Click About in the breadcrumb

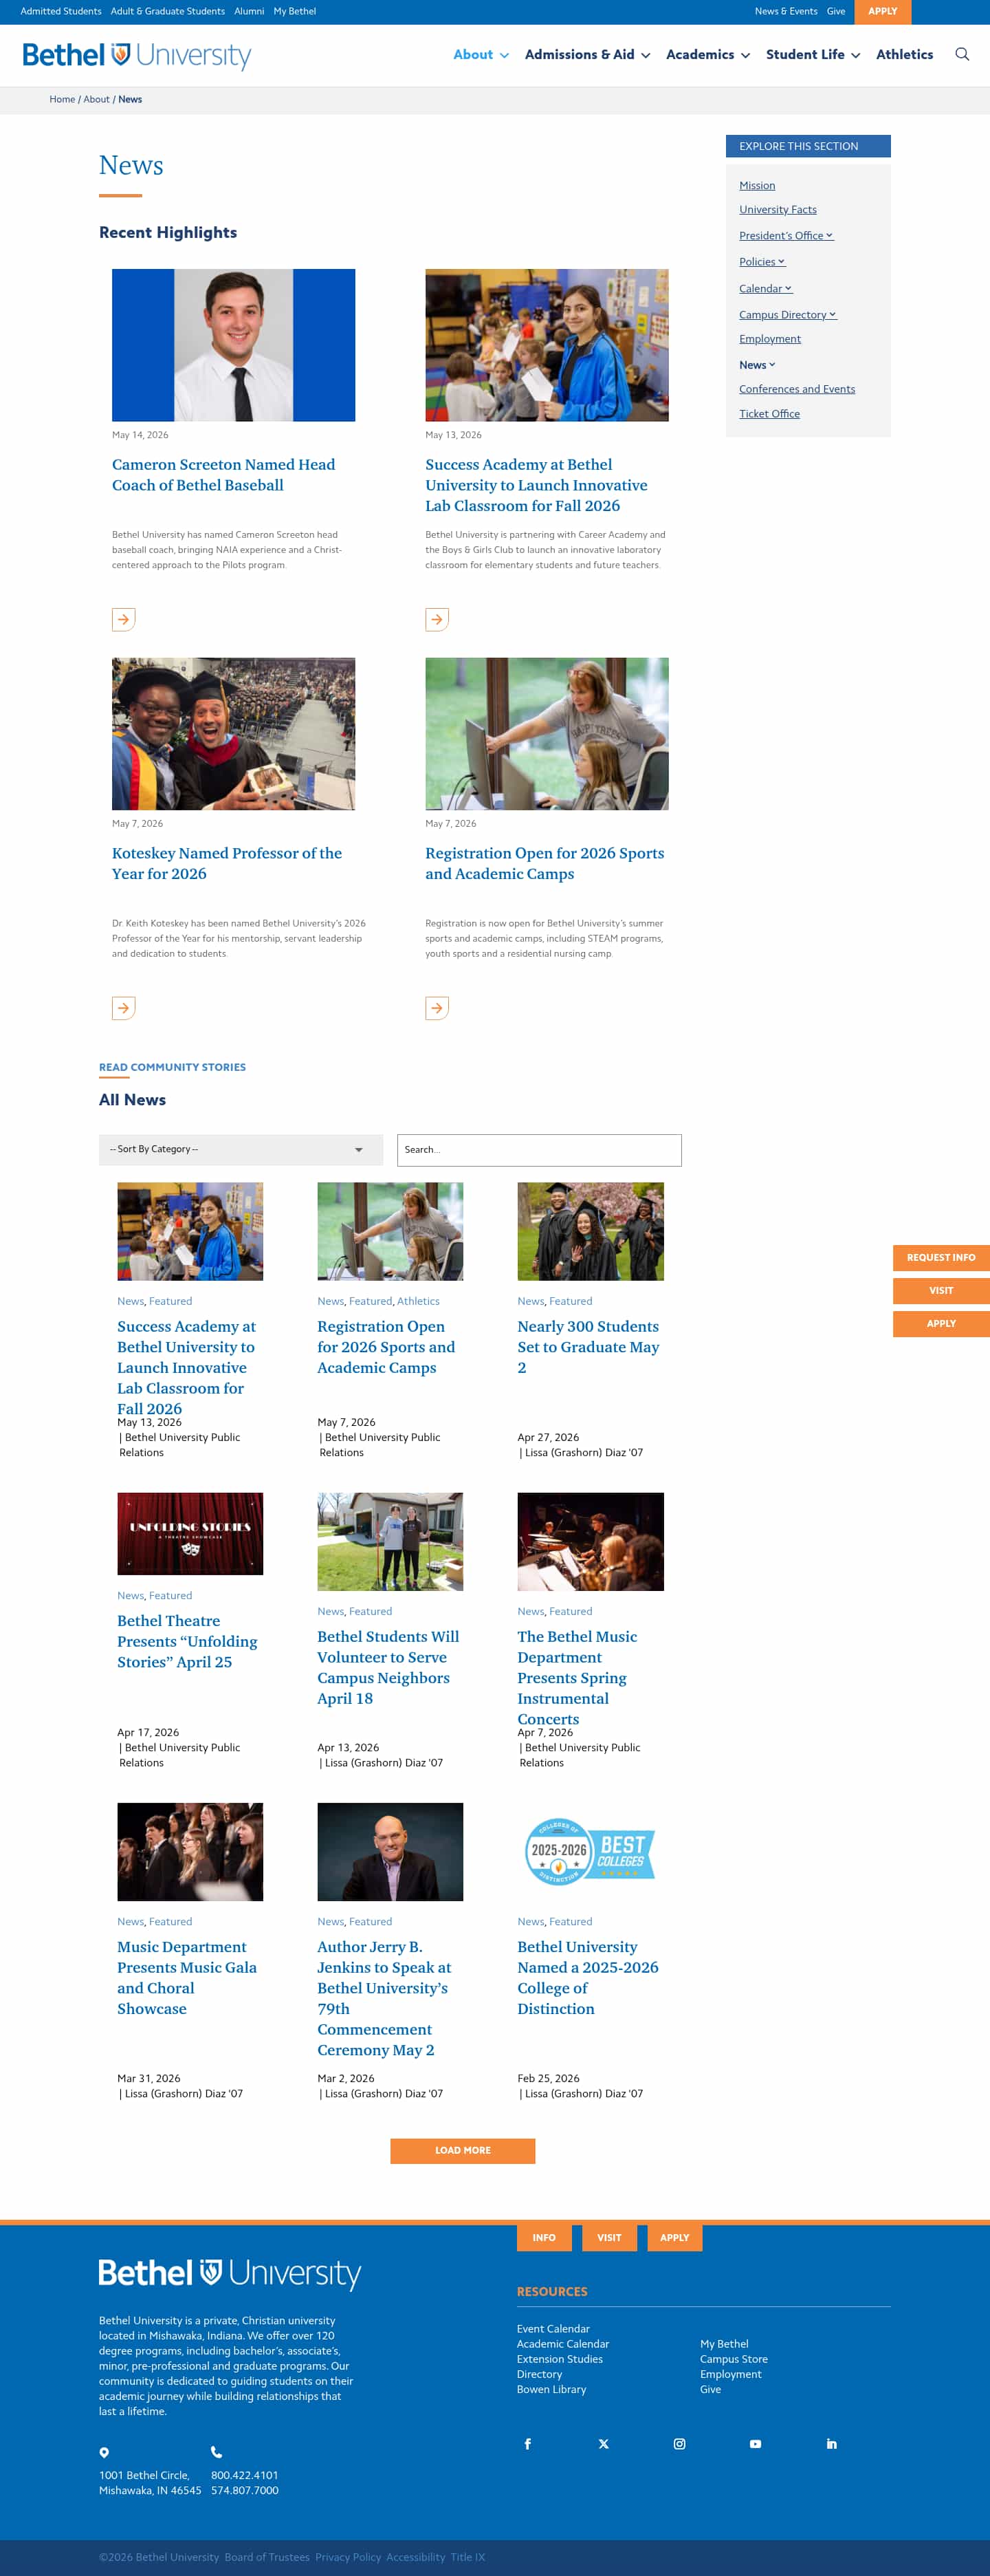click(x=97, y=99)
